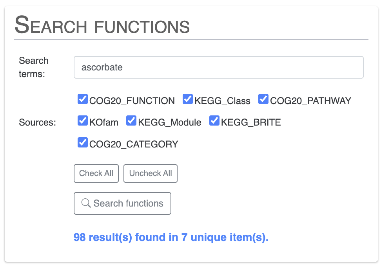The height and width of the screenshot is (266, 381).
Task: Uncheck the COG20_FUNCTION checkbox
Action: click(x=83, y=99)
